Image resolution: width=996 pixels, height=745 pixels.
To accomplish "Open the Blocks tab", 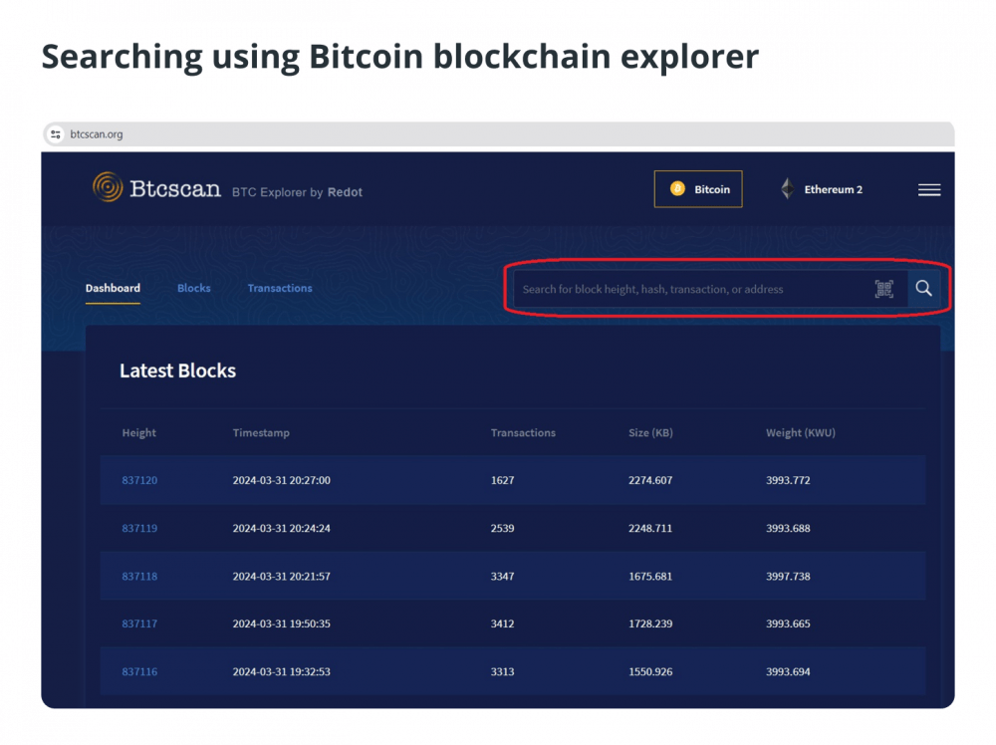I will (194, 289).
